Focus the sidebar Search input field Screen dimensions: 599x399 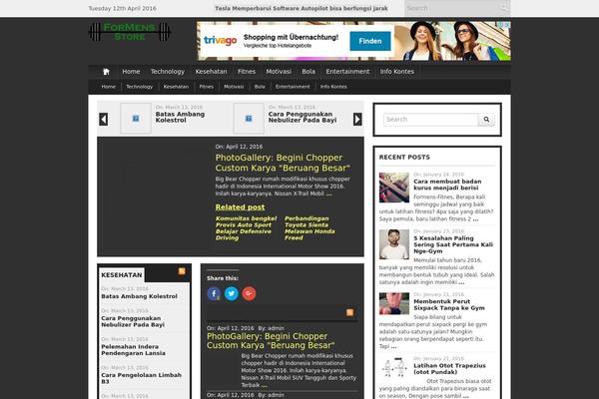pyautogui.click(x=431, y=120)
